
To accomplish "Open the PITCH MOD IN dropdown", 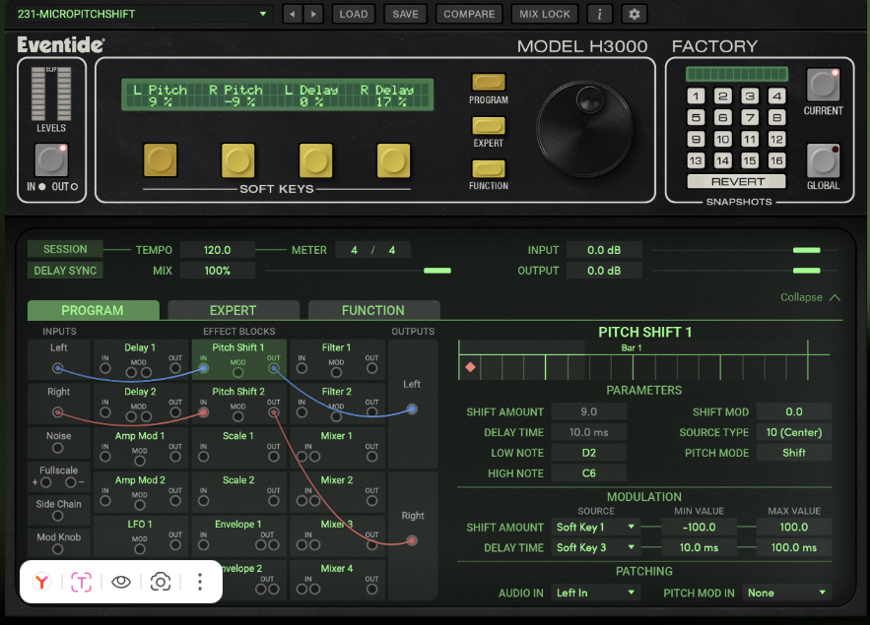I will pyautogui.click(x=787, y=593).
